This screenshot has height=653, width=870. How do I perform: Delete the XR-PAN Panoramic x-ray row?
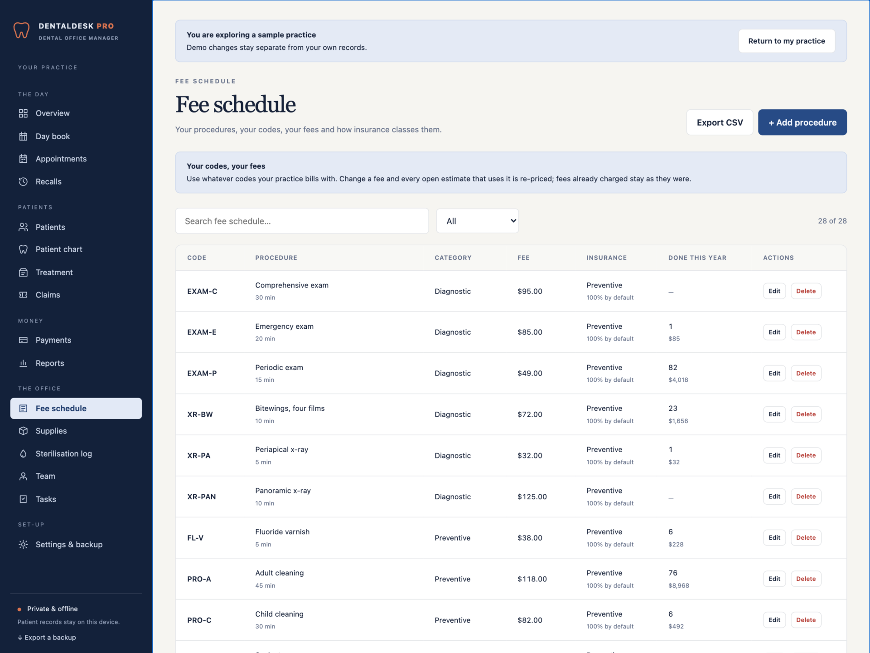pyautogui.click(x=806, y=497)
